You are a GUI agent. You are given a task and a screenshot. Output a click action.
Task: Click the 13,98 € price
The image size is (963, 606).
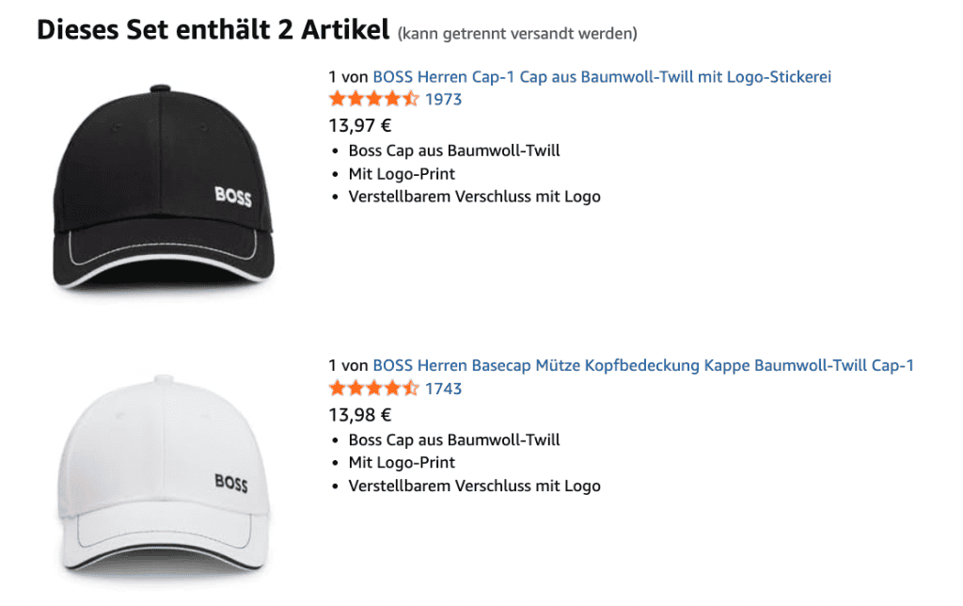tap(360, 415)
